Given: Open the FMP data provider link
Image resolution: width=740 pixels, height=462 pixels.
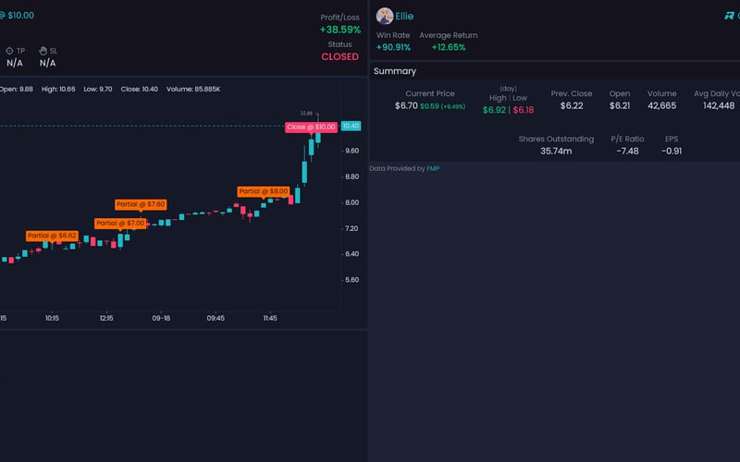Looking at the screenshot, I should pos(433,168).
